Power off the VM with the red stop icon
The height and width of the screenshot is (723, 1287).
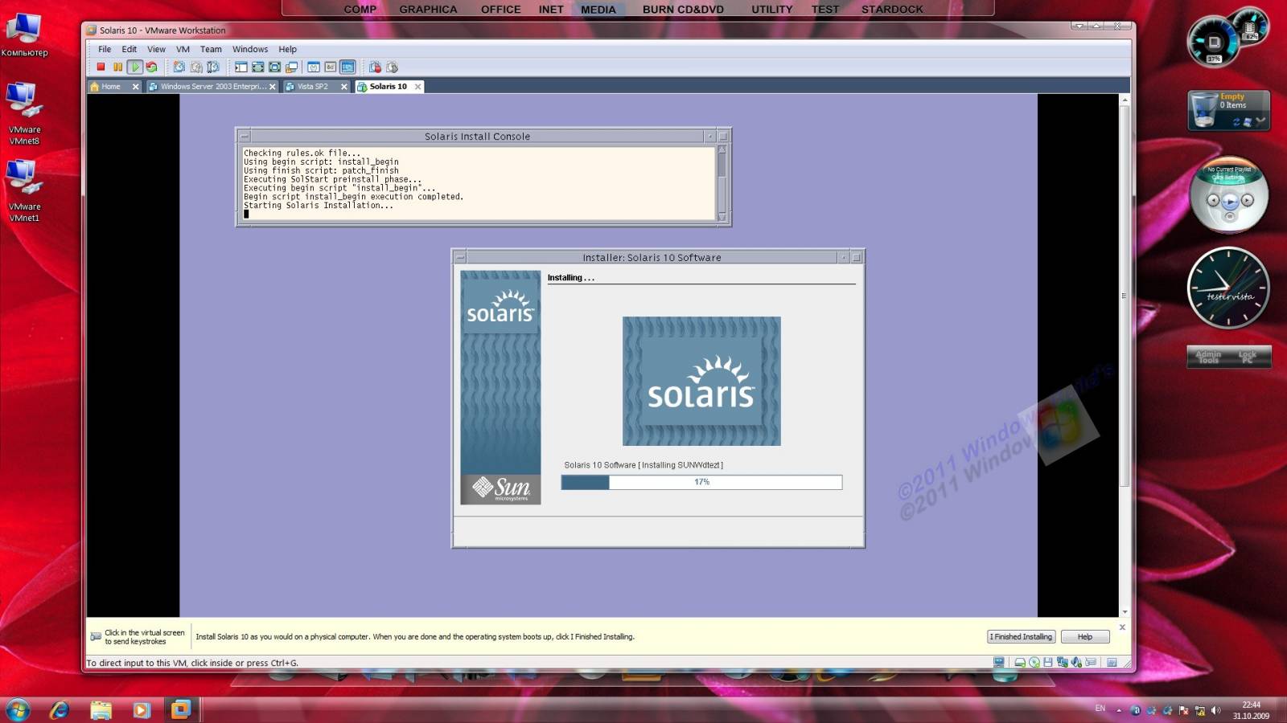(101, 67)
